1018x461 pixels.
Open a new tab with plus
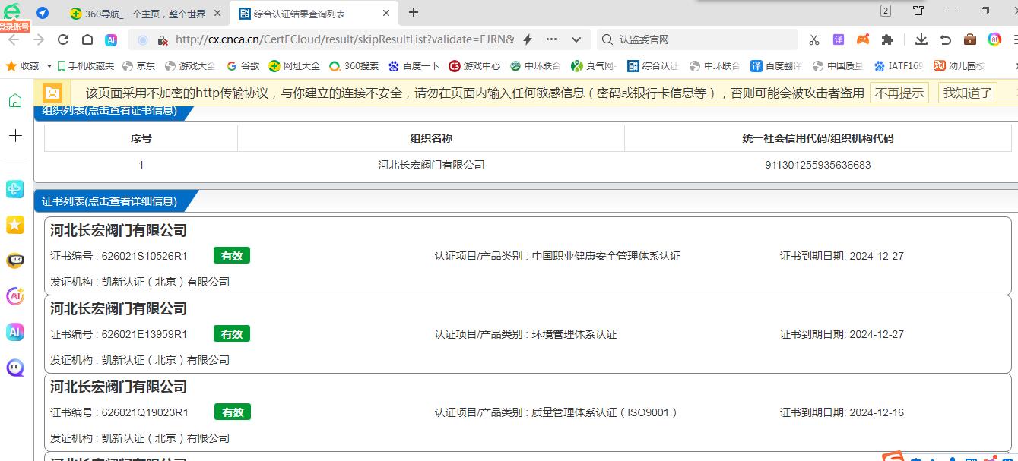pyautogui.click(x=414, y=12)
